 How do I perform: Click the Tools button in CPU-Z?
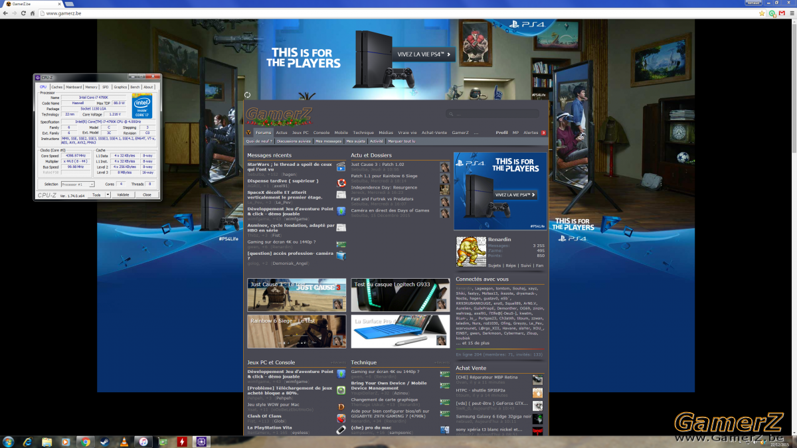pyautogui.click(x=96, y=195)
